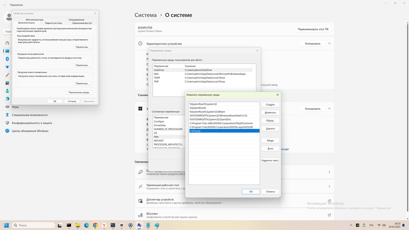Switch to Дополнительно tab
Image resolution: width=409 pixels, height=230 pixels.
click(x=26, y=23)
